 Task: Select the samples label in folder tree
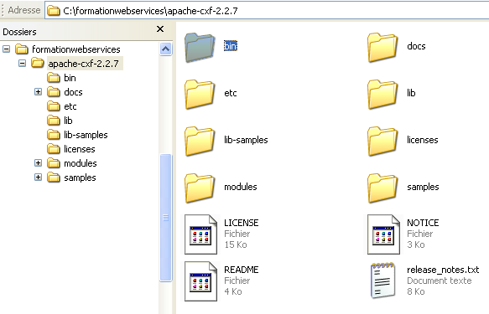(80, 178)
